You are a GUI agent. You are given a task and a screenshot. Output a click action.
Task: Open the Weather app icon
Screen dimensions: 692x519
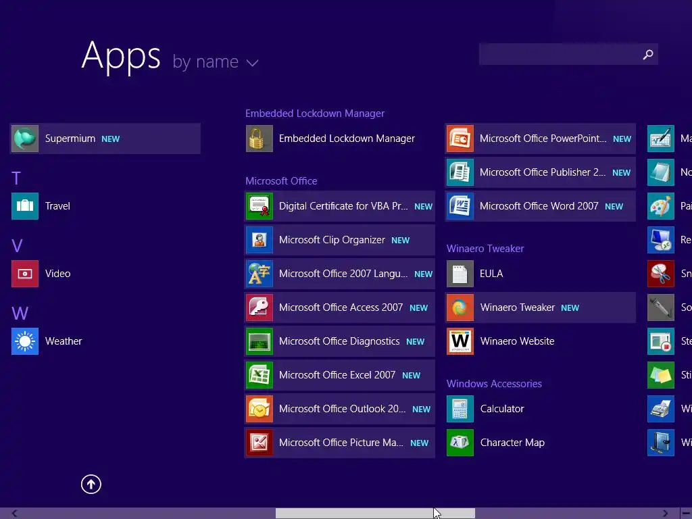pyautogui.click(x=25, y=341)
